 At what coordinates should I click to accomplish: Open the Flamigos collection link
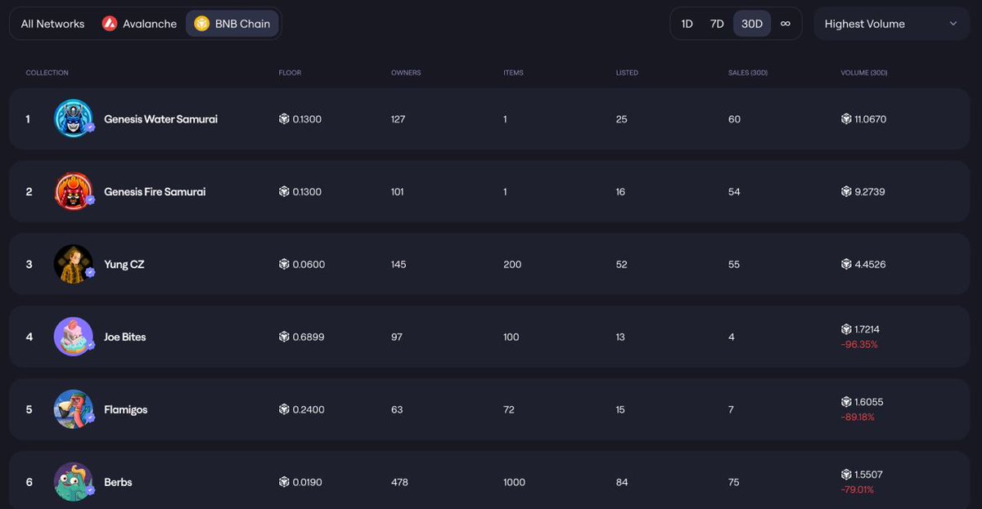click(x=126, y=409)
